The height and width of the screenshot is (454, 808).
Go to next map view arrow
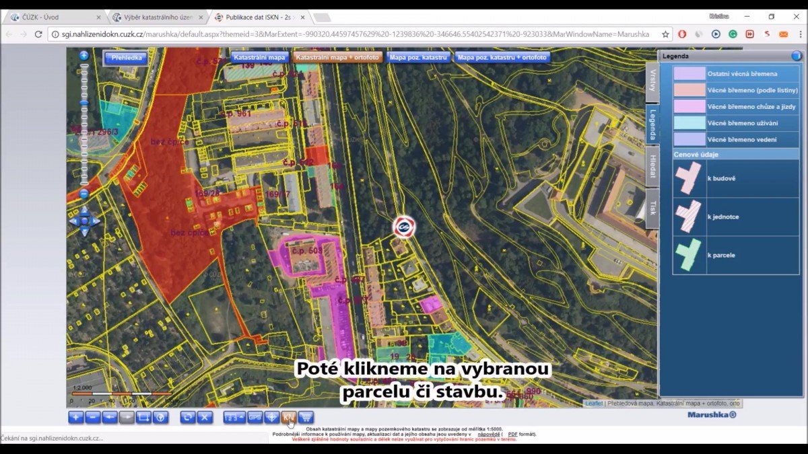127,417
